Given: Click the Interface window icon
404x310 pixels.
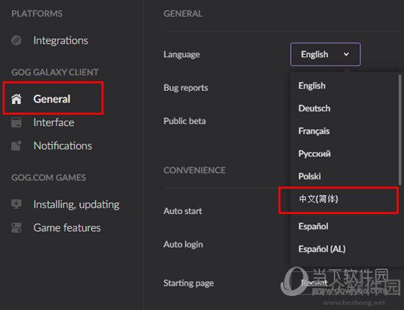Looking at the screenshot, I should (16, 122).
